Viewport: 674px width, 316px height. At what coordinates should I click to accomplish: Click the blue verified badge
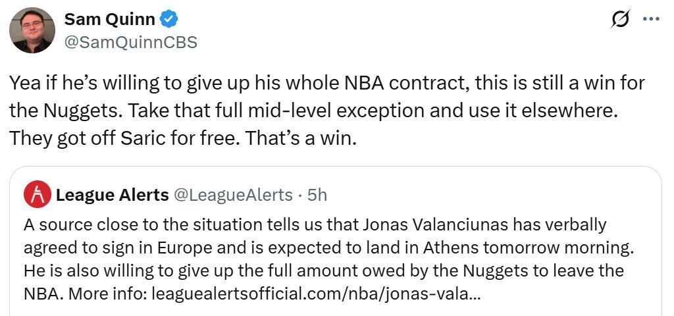169,20
